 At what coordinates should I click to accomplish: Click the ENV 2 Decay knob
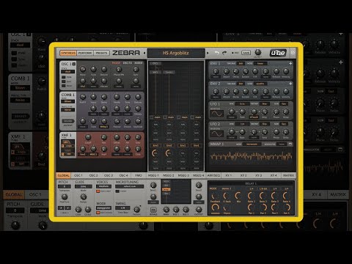[236, 92]
